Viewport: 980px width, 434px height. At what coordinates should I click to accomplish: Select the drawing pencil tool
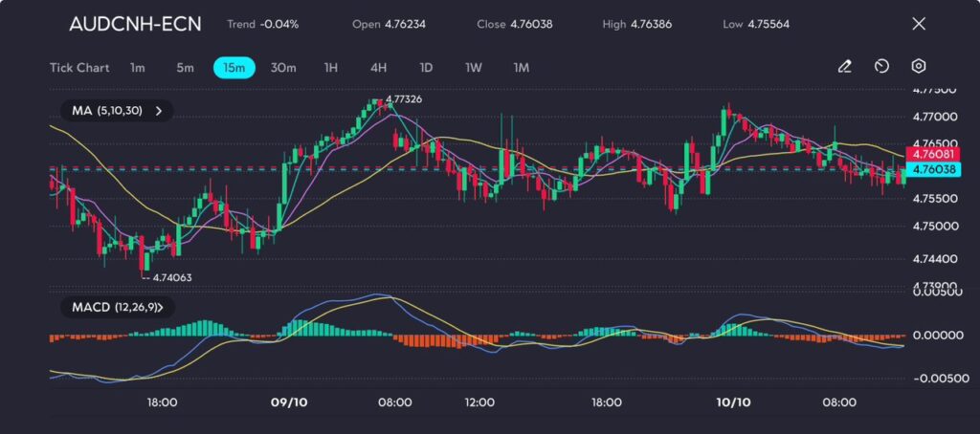point(844,67)
